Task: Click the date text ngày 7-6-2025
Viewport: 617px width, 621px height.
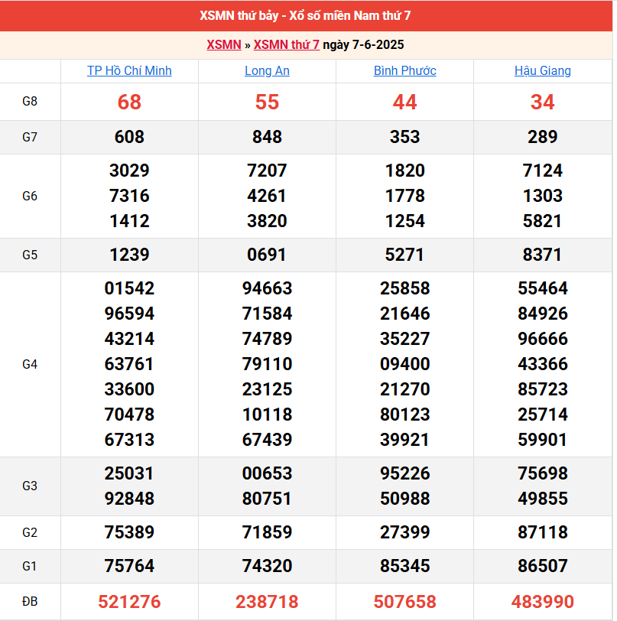Action: coord(363,45)
